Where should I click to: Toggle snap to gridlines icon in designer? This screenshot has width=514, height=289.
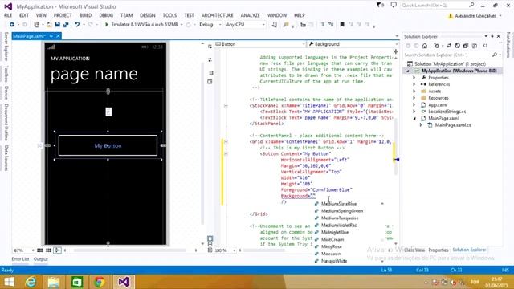point(48,250)
